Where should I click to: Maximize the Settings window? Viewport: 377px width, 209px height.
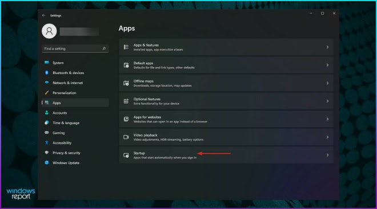(x=322, y=14)
